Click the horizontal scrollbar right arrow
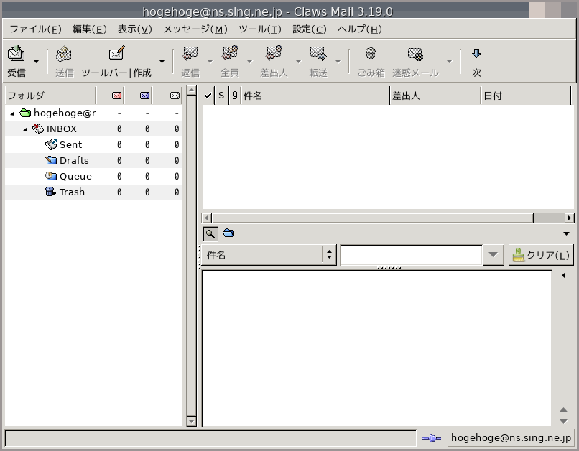The height and width of the screenshot is (451, 579). click(x=570, y=218)
